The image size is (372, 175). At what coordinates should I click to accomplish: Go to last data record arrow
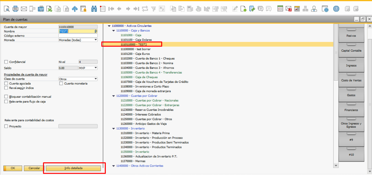click(136, 9)
